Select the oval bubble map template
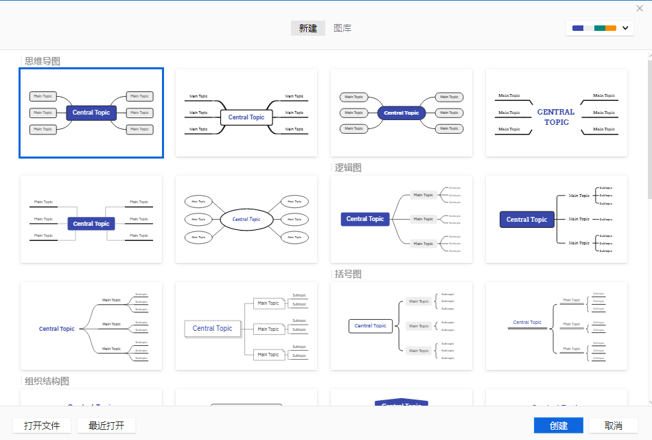The width and height of the screenshot is (652, 440). click(246, 219)
